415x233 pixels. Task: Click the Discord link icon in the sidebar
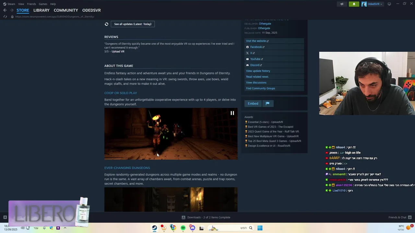pyautogui.click(x=247, y=65)
